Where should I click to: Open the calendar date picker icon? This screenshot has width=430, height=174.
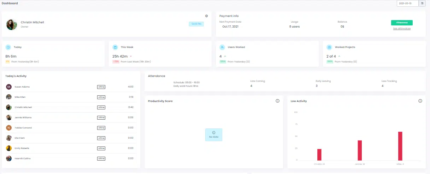click(422, 4)
